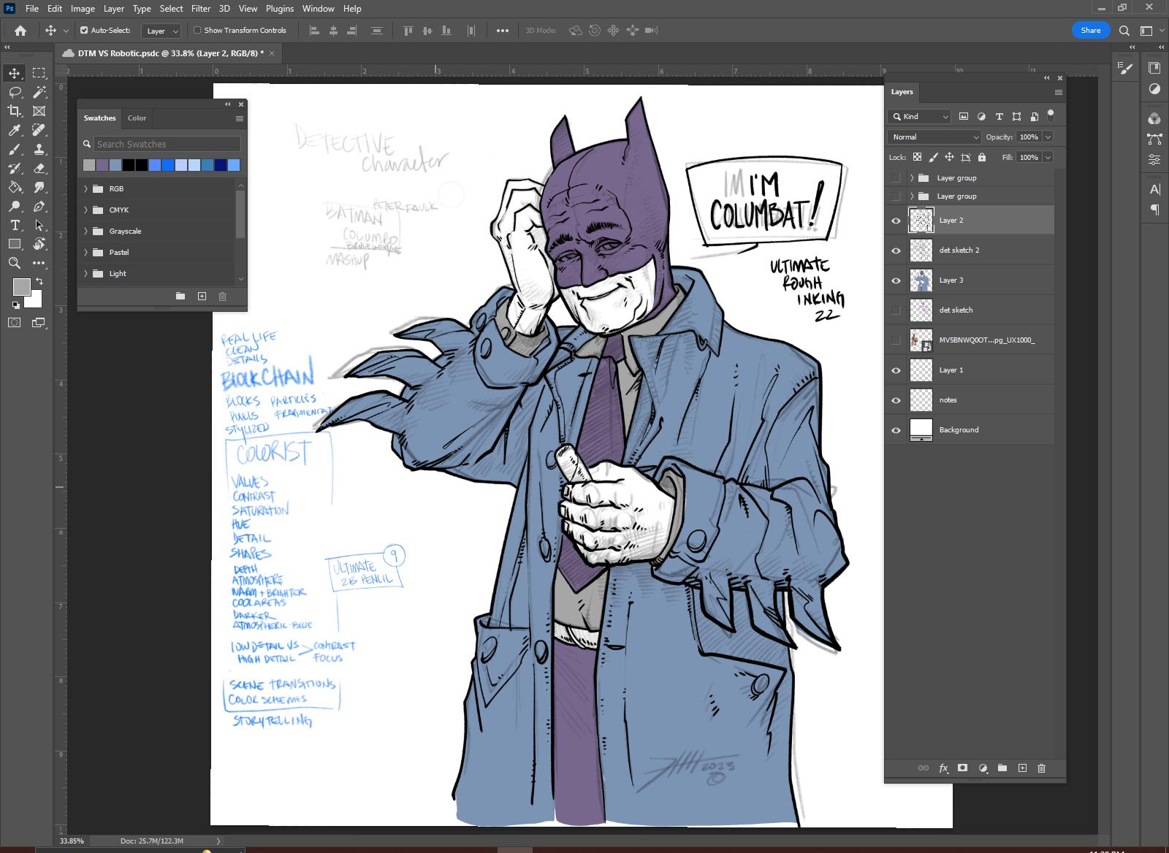The height and width of the screenshot is (853, 1169).
Task: Open the Image menu
Action: coord(83,9)
